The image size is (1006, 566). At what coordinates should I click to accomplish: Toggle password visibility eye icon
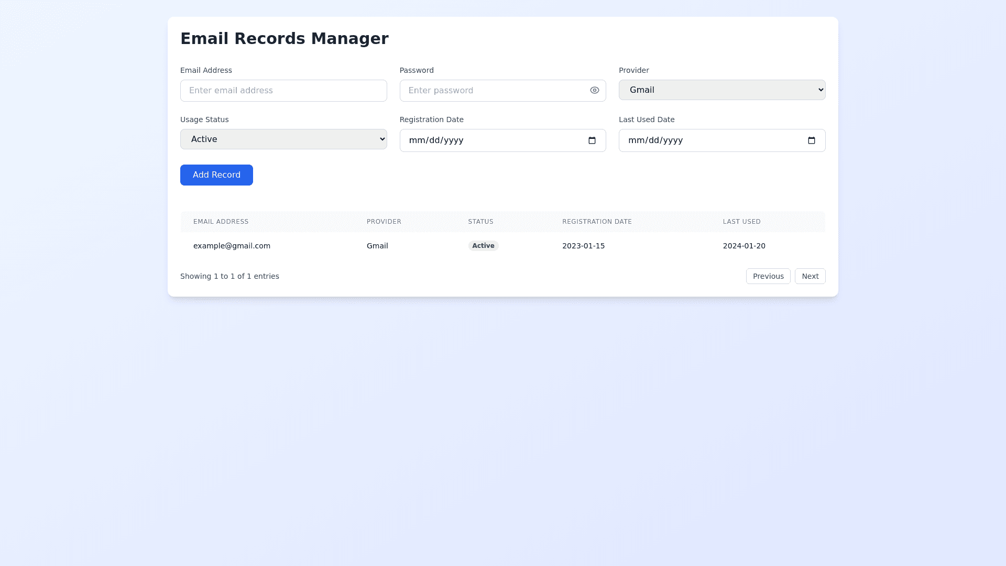(x=594, y=90)
